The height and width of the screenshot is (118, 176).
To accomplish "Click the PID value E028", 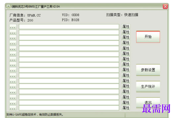I will tap(75, 20).
